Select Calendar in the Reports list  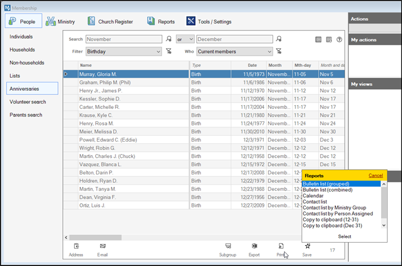[312, 196]
